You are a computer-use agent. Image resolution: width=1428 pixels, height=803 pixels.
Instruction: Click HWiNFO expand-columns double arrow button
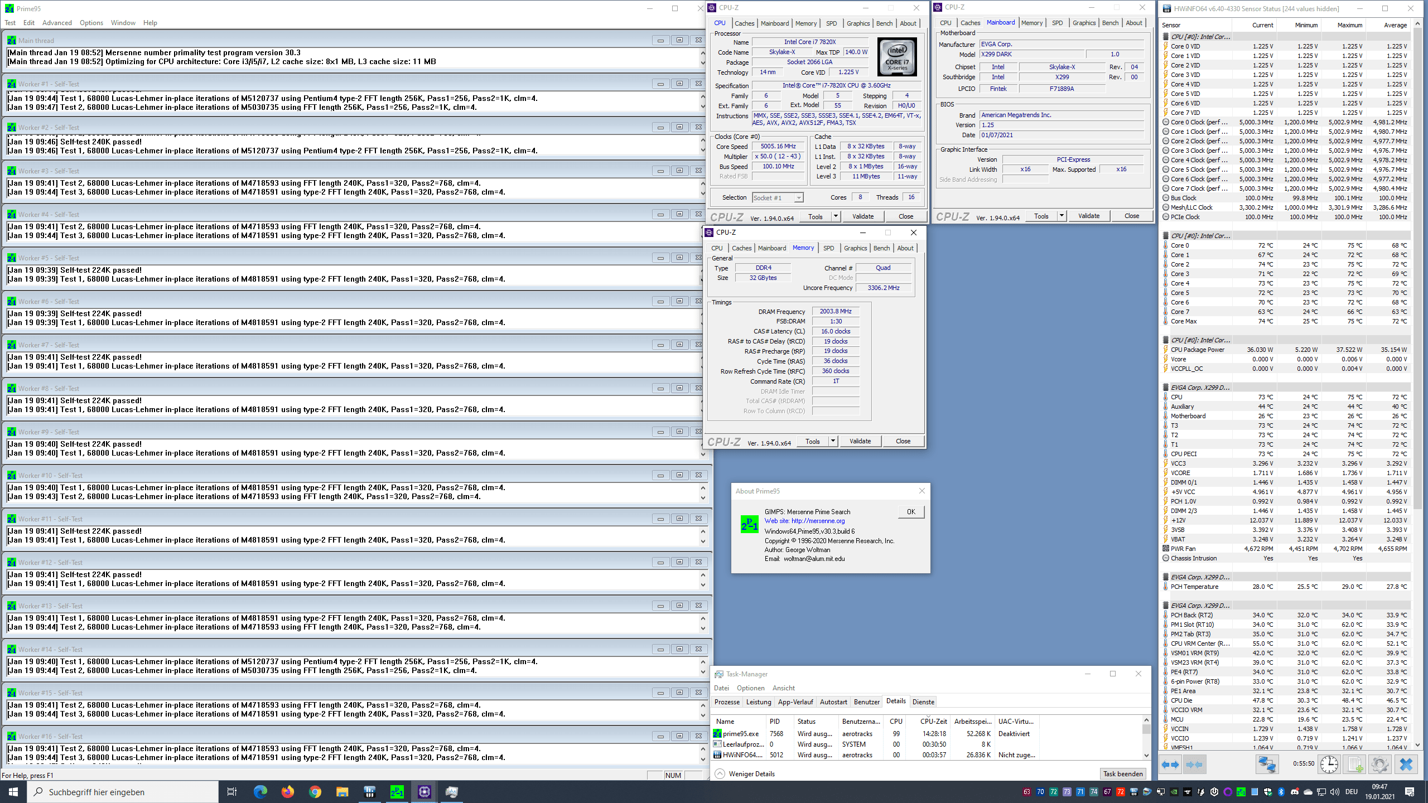click(x=1170, y=765)
